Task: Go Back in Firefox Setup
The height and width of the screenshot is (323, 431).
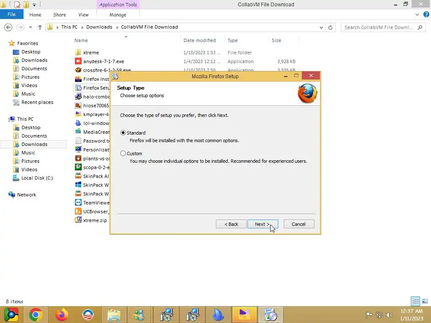Action: coord(231,224)
